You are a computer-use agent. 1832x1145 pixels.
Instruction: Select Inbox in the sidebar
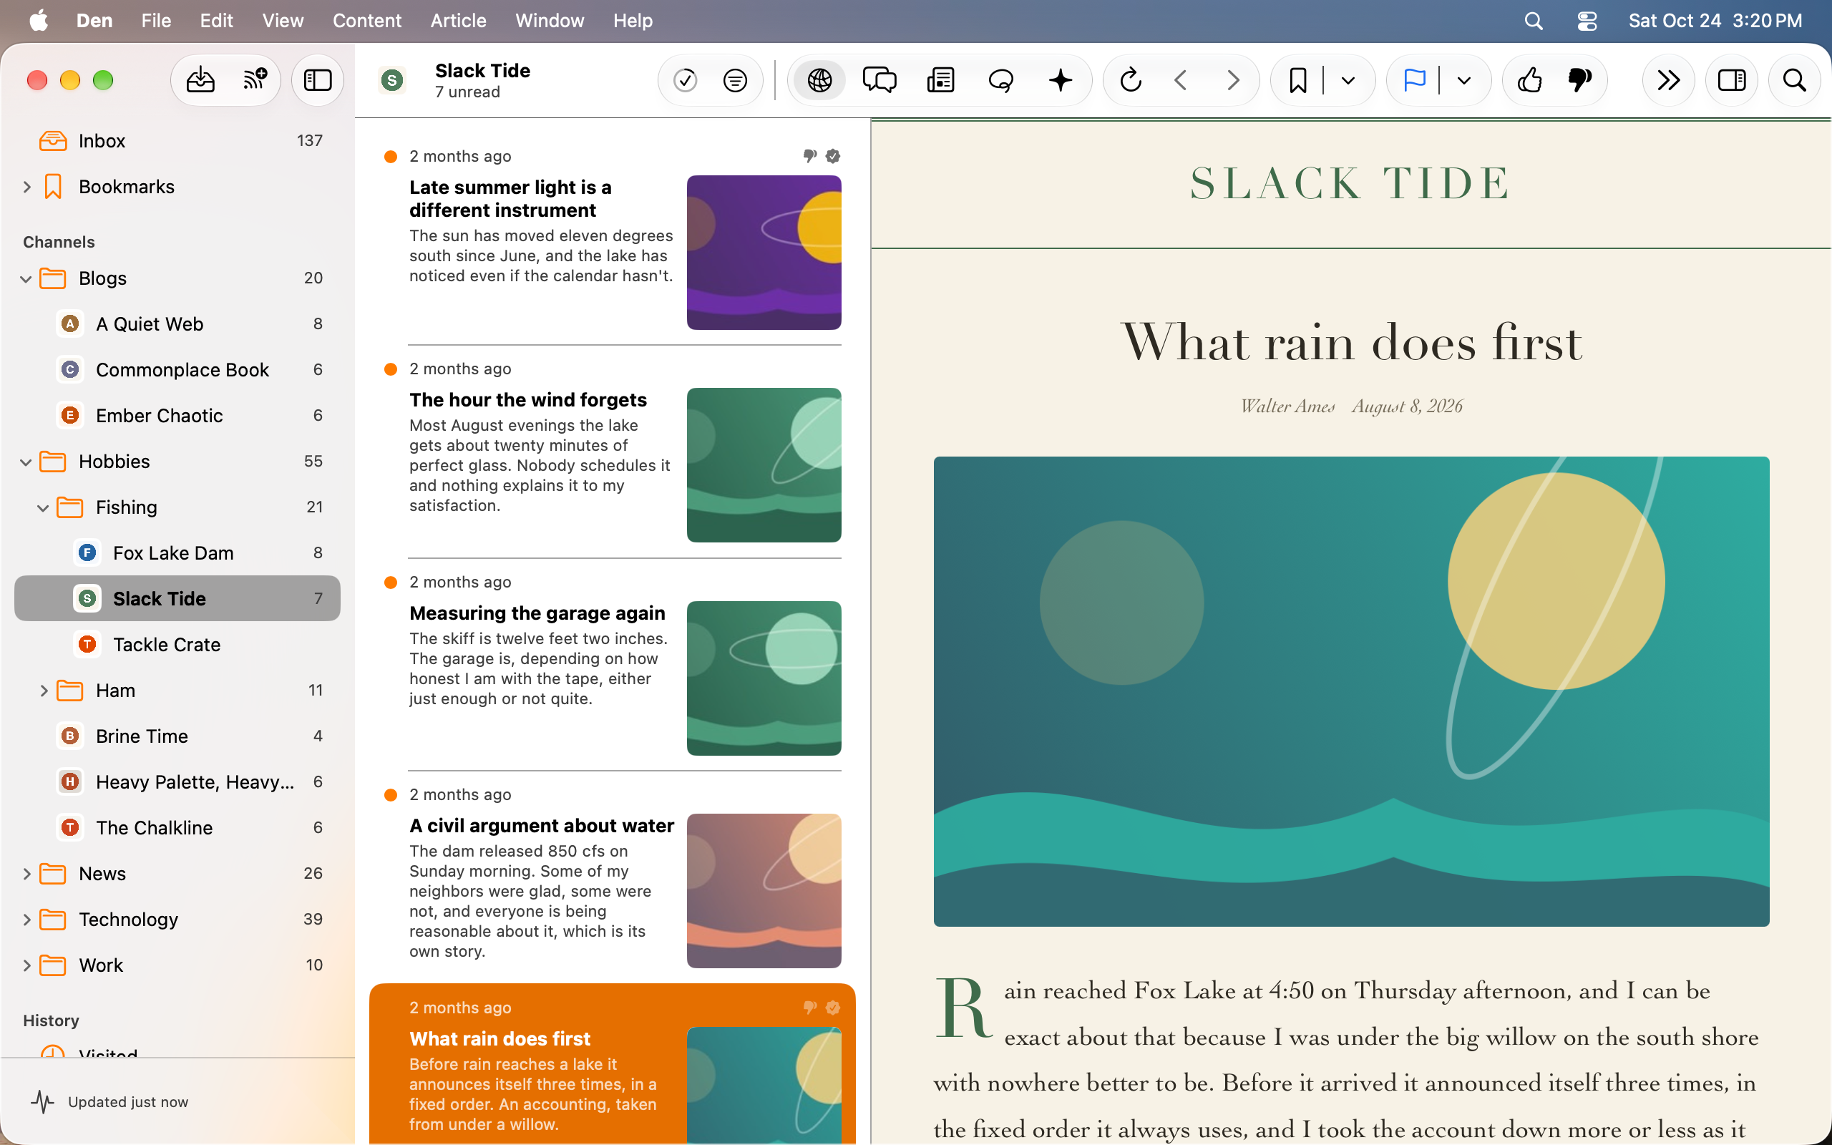177,141
